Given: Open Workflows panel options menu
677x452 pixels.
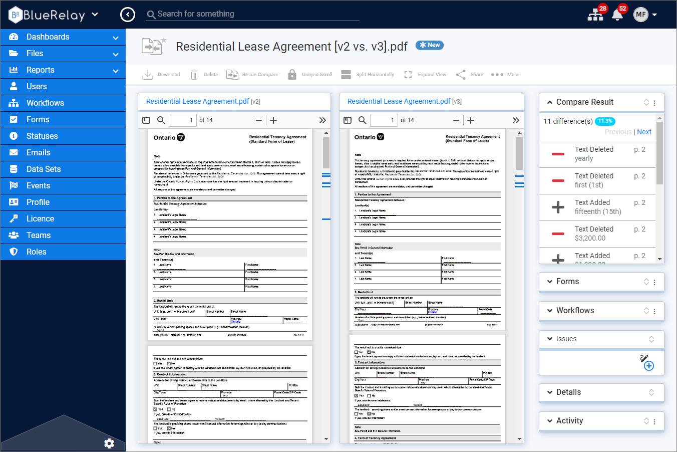Looking at the screenshot, I should (x=654, y=311).
